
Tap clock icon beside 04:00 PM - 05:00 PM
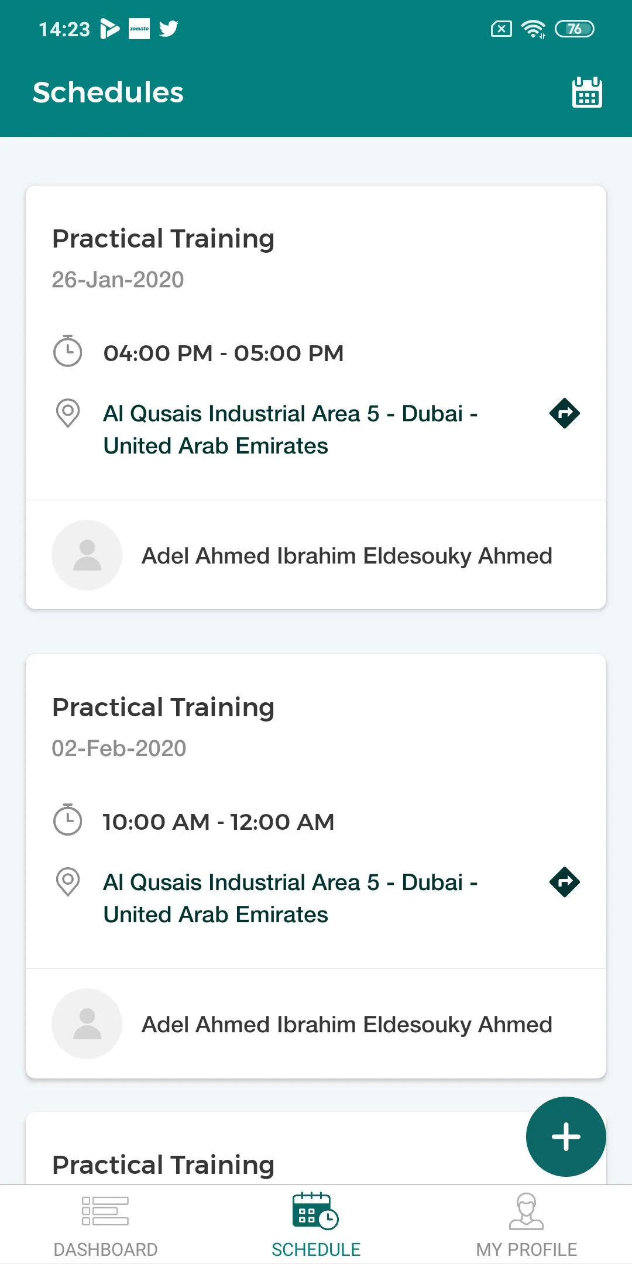point(68,351)
